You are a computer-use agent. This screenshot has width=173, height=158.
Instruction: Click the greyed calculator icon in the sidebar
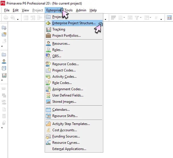pos(4,116)
